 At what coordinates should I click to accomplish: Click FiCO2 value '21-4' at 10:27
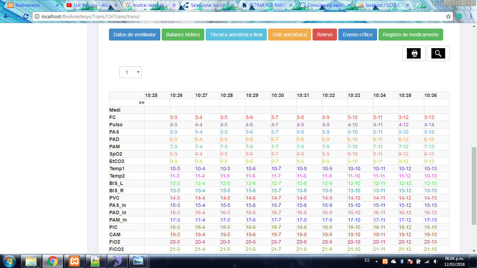pyautogui.click(x=200, y=249)
